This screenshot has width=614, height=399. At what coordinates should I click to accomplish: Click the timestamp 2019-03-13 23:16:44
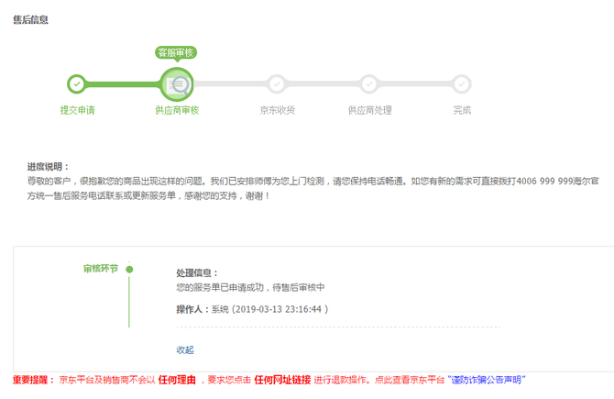[x=279, y=309]
